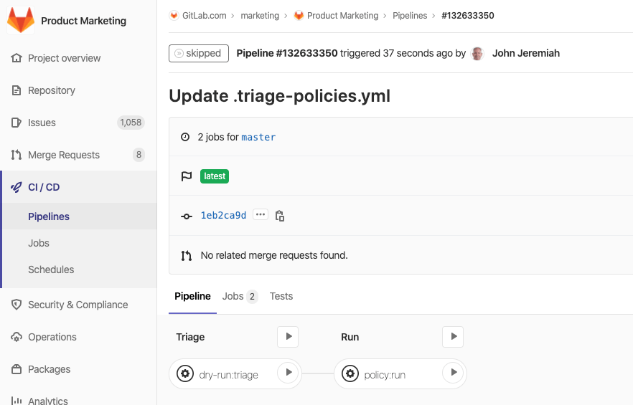Click John Jeremiah's avatar image
The height and width of the screenshot is (405, 633).
tap(477, 54)
